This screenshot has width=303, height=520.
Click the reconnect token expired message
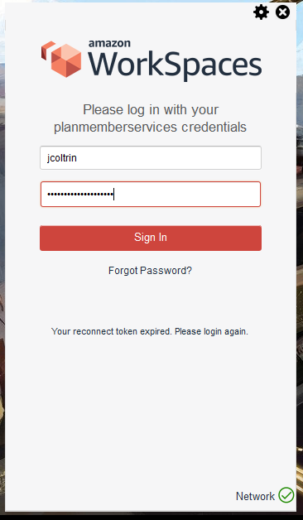click(x=150, y=331)
